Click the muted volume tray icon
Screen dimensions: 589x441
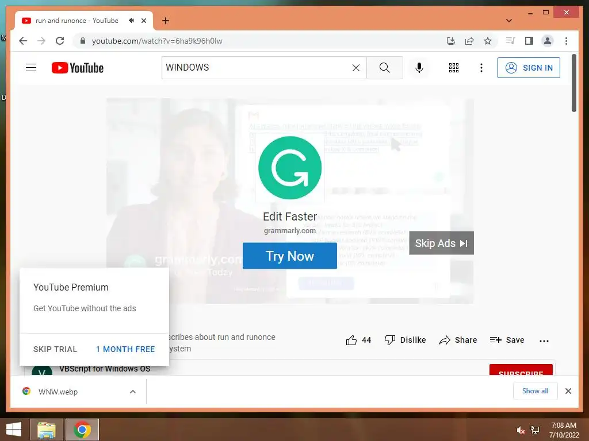(x=521, y=430)
